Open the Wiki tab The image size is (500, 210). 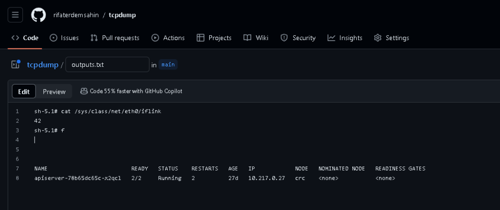tap(256, 38)
